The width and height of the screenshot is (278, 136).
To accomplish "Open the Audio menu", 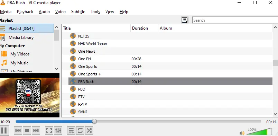I will pyautogui.click(x=44, y=12).
